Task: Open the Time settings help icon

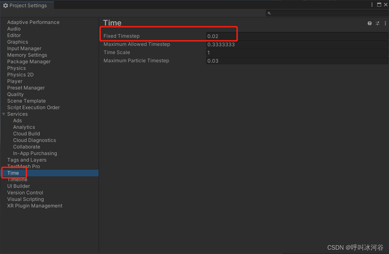Action: (x=369, y=23)
